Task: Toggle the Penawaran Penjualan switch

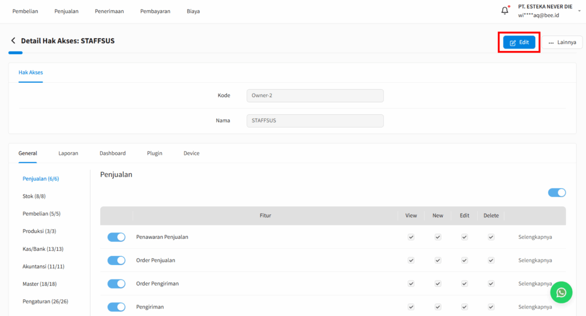Action: click(116, 237)
